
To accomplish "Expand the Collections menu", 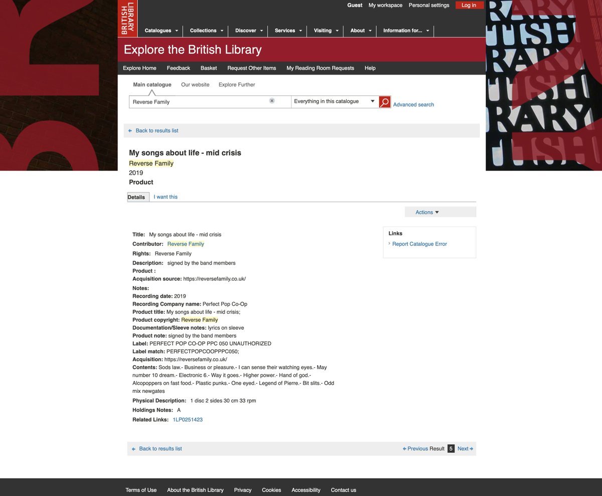I will point(206,31).
